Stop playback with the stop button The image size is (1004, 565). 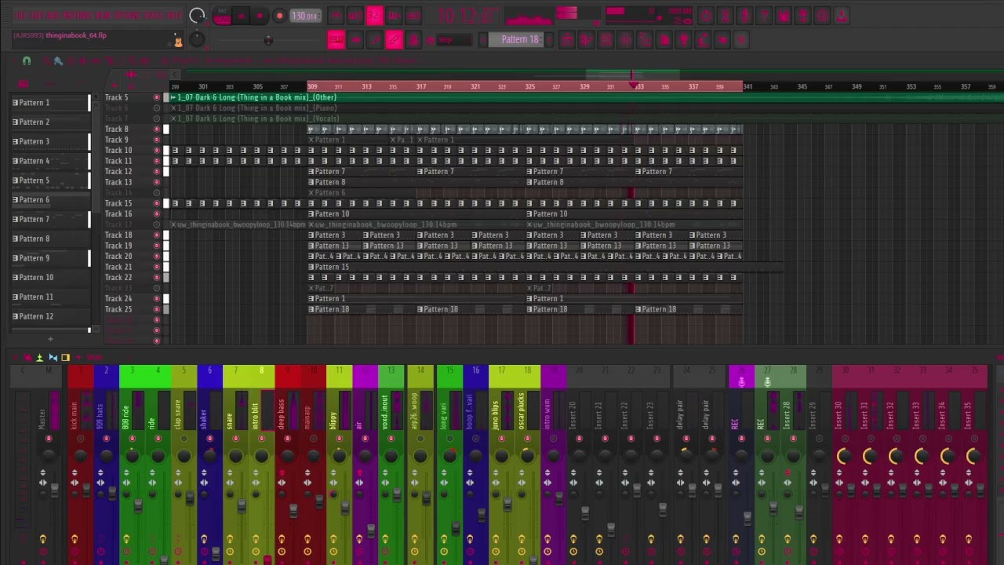coord(260,16)
